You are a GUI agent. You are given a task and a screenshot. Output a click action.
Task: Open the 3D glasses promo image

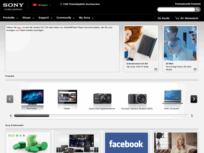180,43
